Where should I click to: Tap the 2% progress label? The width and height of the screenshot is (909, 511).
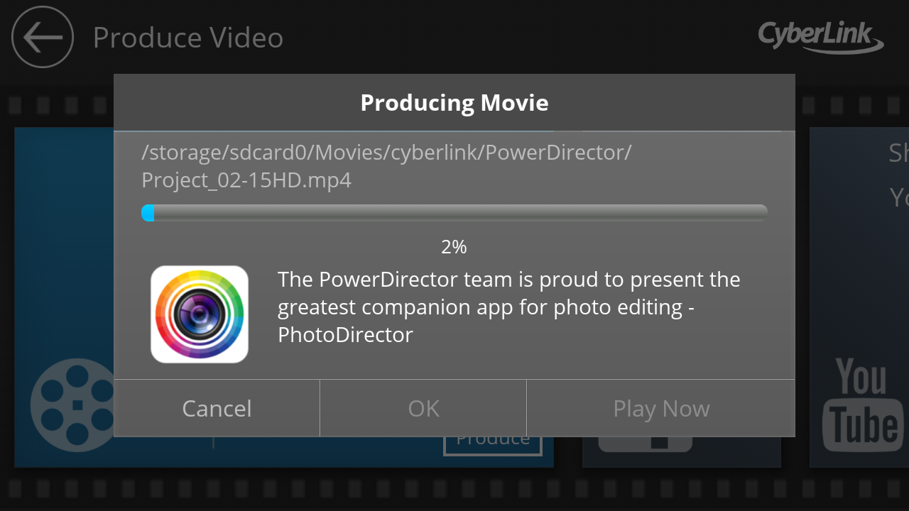(454, 247)
